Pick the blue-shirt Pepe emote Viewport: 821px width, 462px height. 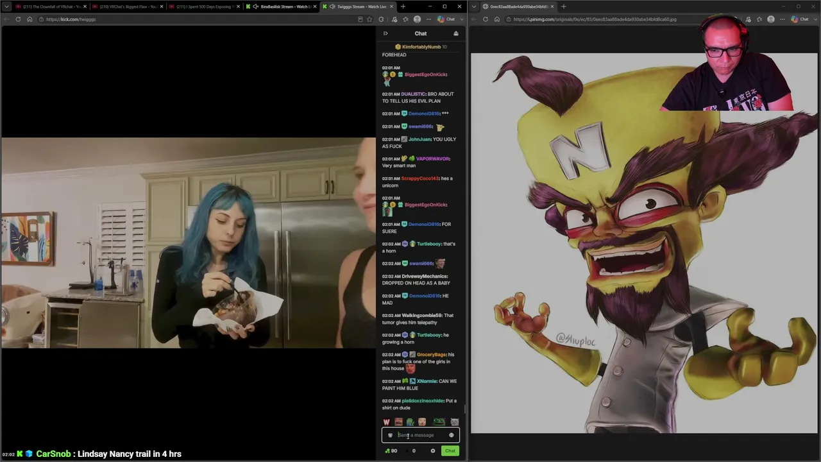(410, 422)
